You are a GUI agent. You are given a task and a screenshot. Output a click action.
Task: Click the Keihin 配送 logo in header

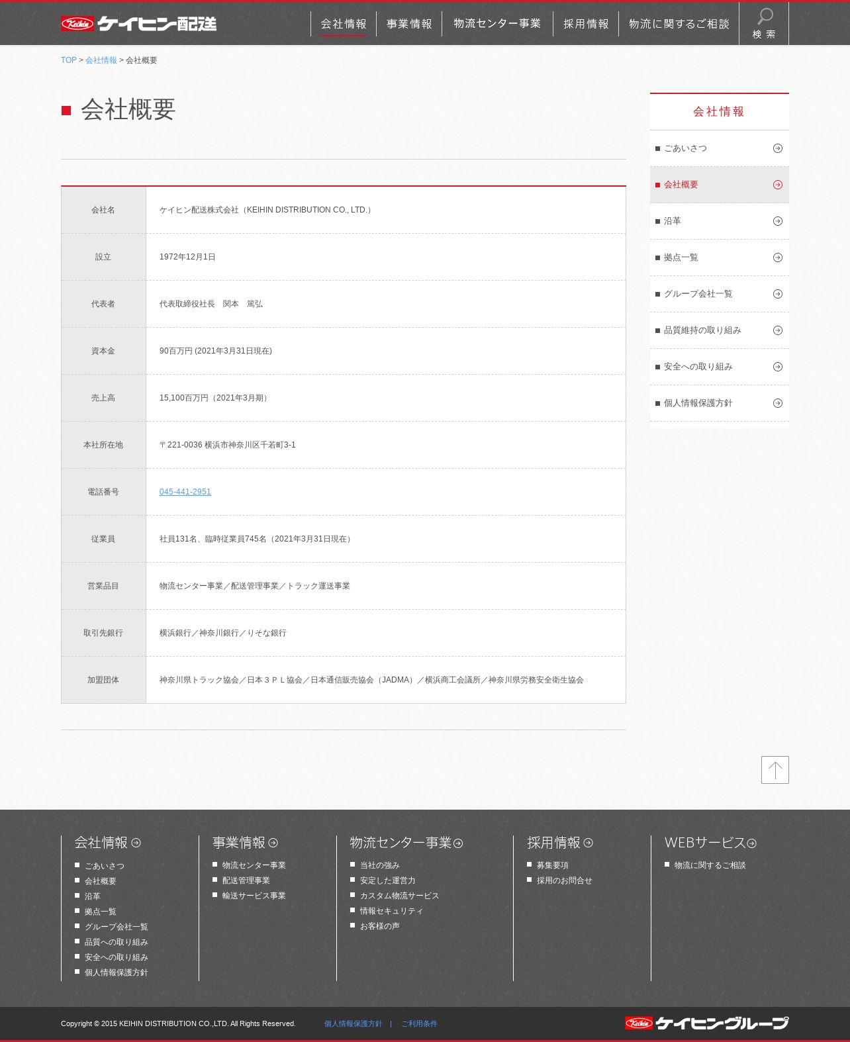coord(138,24)
